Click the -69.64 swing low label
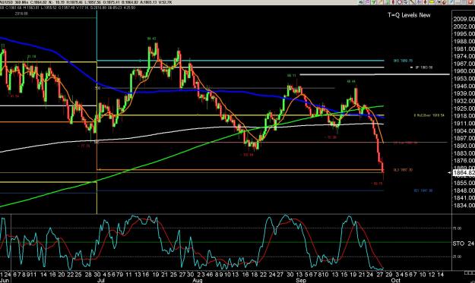Image resolution: width=475 pixels, height=283 pixels. click(x=246, y=155)
